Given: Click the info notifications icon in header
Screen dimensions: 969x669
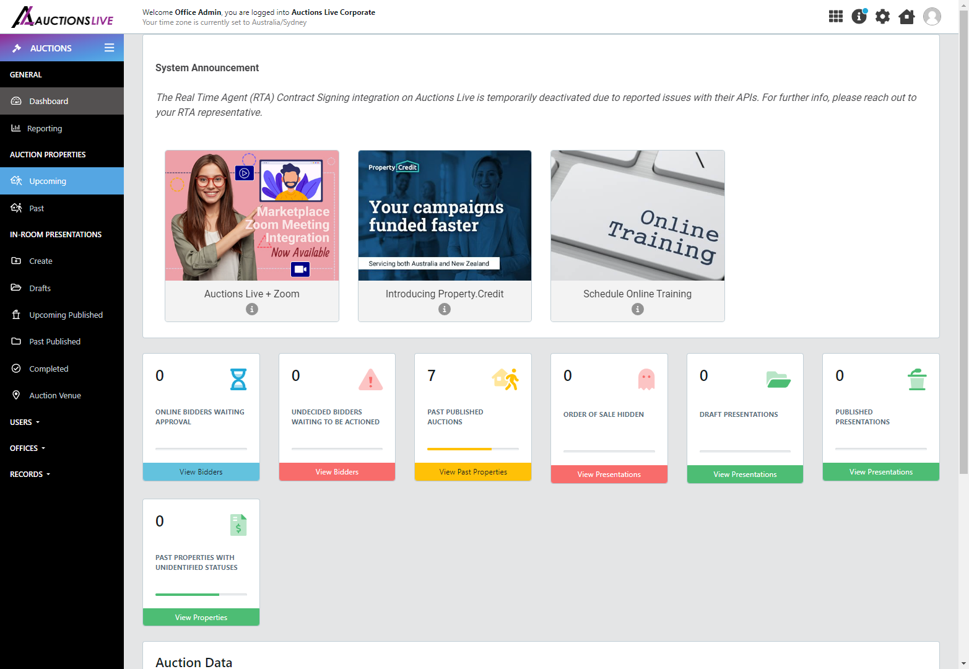Looking at the screenshot, I should 859,17.
